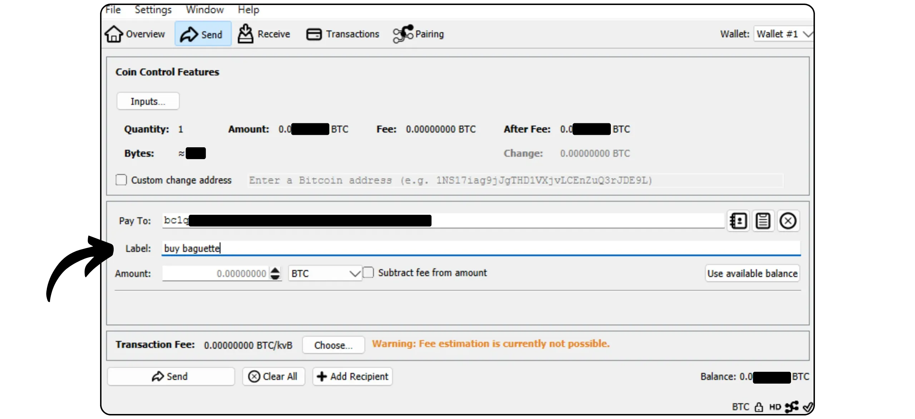Open the address book icon next to Pay To
The image size is (915, 419).
[738, 221]
